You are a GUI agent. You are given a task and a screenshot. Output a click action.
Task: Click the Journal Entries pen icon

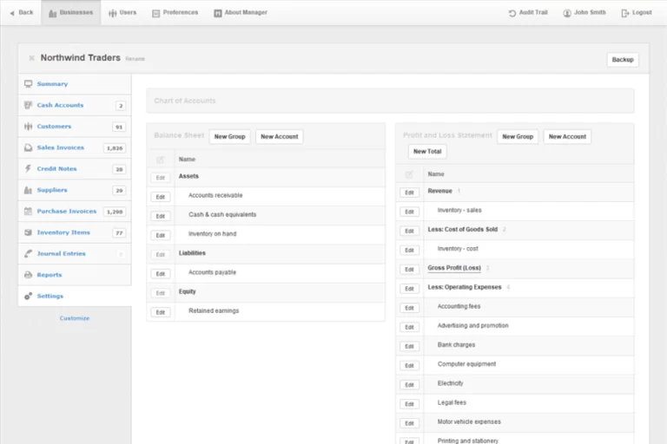coord(28,254)
